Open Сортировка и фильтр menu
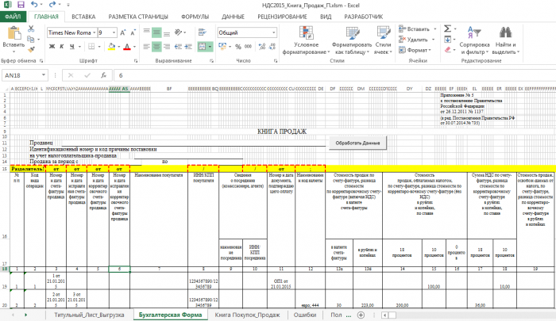This screenshot has width=556, height=321. pos(474,40)
